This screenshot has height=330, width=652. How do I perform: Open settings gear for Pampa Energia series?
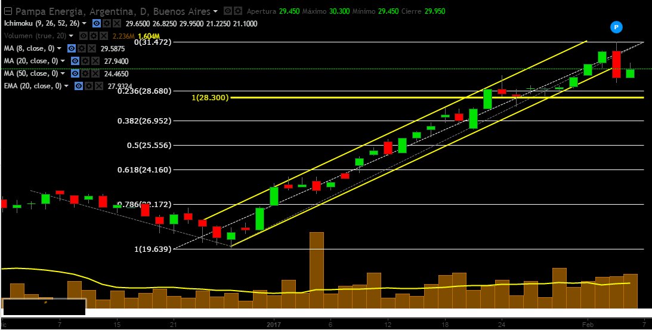(x=237, y=11)
